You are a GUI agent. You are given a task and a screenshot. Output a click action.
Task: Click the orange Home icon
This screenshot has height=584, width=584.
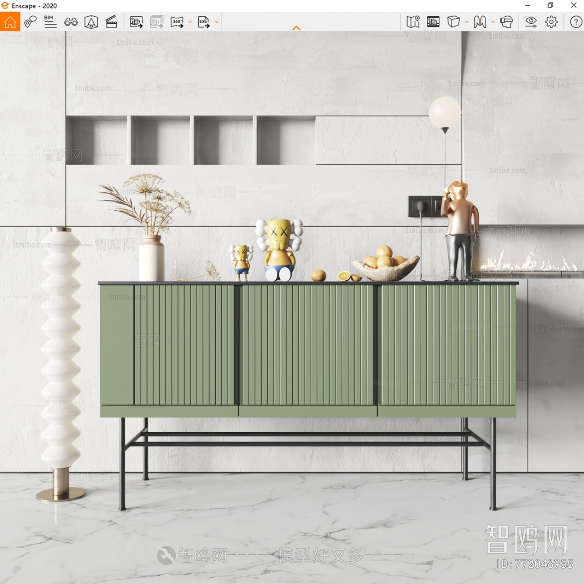(10, 22)
